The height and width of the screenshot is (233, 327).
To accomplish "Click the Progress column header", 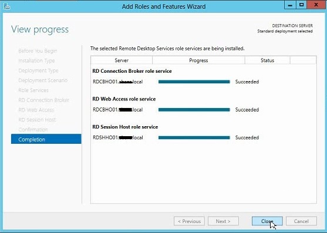I will pyautogui.click(x=198, y=60).
